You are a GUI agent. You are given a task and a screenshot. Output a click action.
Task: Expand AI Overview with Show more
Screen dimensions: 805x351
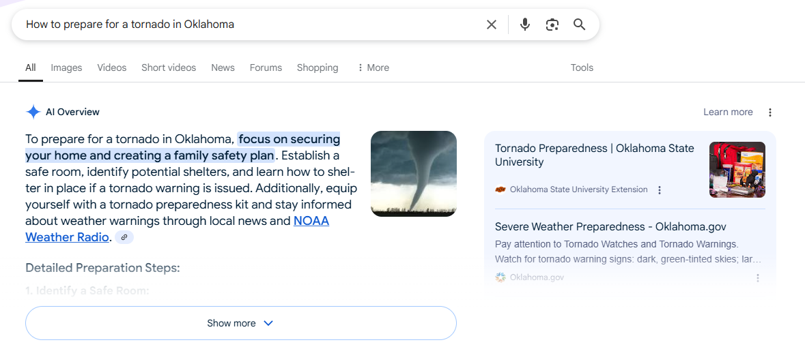(241, 323)
